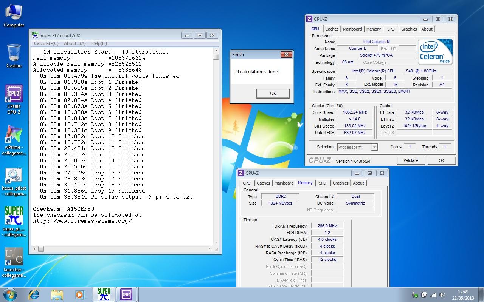Switch to About tab in upper CPU-Z
Screen dimensions: 484x302
pyautogui.click(x=427, y=29)
